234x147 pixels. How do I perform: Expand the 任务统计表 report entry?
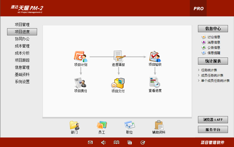(209, 70)
